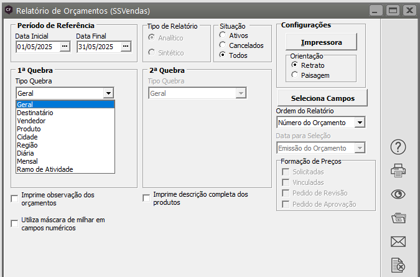Click into the Data Inicial date field

click(37, 46)
